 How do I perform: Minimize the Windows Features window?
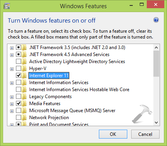(x=131, y=5)
